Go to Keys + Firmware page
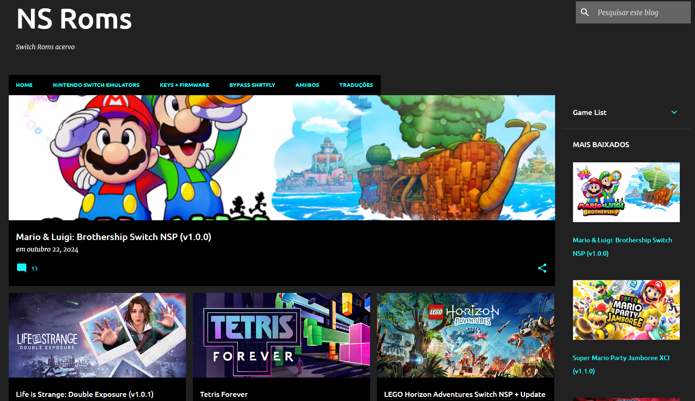Viewport: 695px width, 401px height. pos(185,85)
